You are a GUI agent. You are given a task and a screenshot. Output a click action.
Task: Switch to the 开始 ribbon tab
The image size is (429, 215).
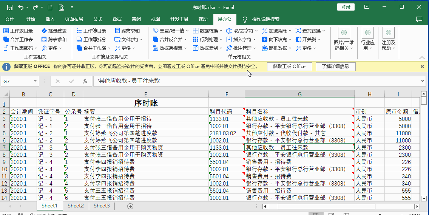(x=31, y=19)
